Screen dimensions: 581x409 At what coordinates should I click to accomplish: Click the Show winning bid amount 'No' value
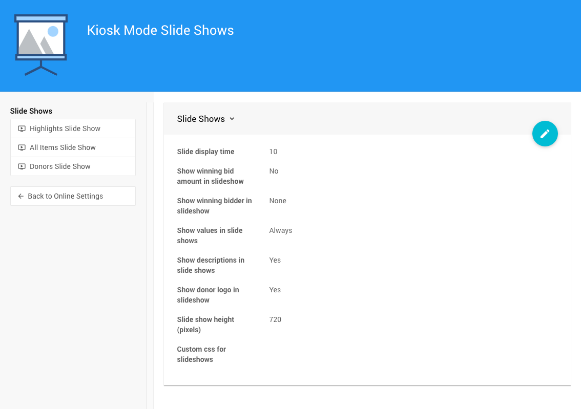(274, 171)
